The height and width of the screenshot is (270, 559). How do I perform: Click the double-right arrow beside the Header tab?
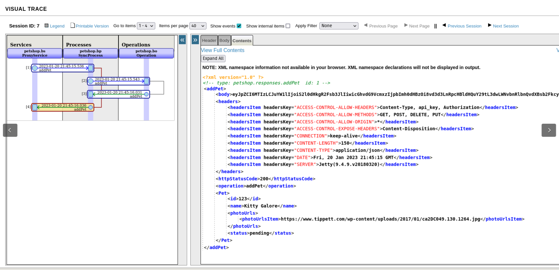pyautogui.click(x=195, y=40)
